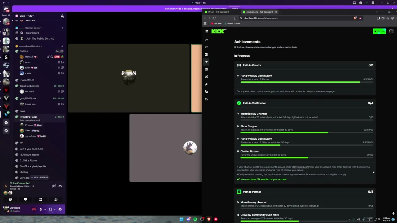Open headphone output device options arrow
397x223 pixels.
[55, 209]
